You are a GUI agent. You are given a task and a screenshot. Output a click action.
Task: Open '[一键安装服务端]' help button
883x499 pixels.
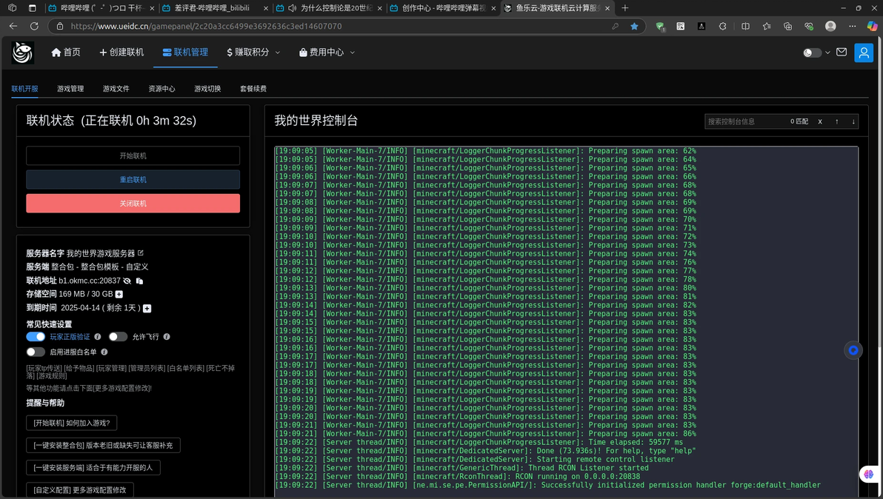click(x=93, y=467)
